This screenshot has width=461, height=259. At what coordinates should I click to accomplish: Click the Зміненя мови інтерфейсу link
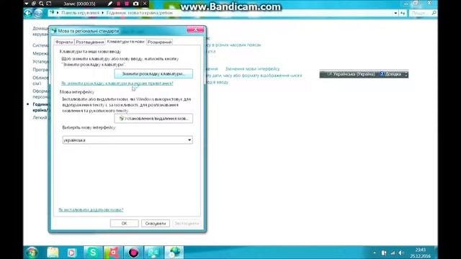[x=253, y=69]
